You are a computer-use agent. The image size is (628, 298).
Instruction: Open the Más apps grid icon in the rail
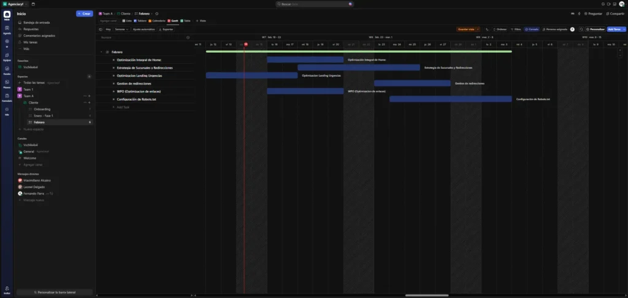(7, 109)
